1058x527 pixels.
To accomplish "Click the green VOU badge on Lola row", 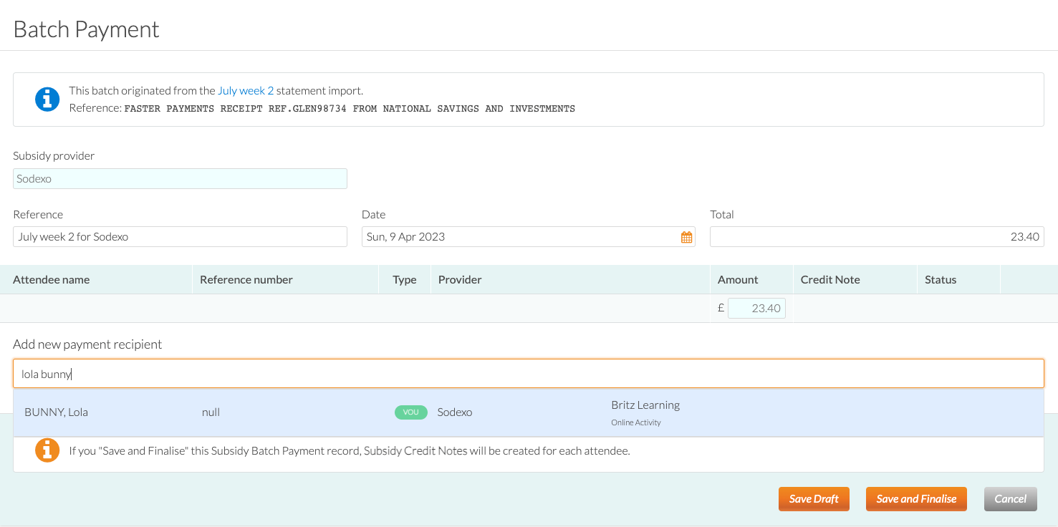I will coord(411,412).
